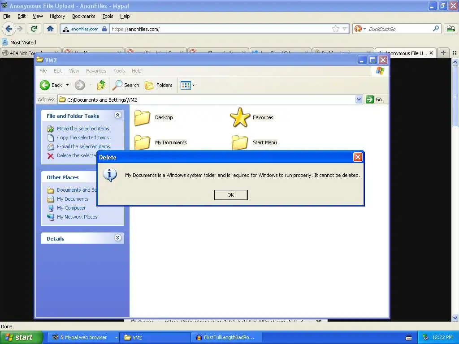Reload the page with the refresh icon
Image resolution: width=459 pixels, height=344 pixels.
(34, 29)
